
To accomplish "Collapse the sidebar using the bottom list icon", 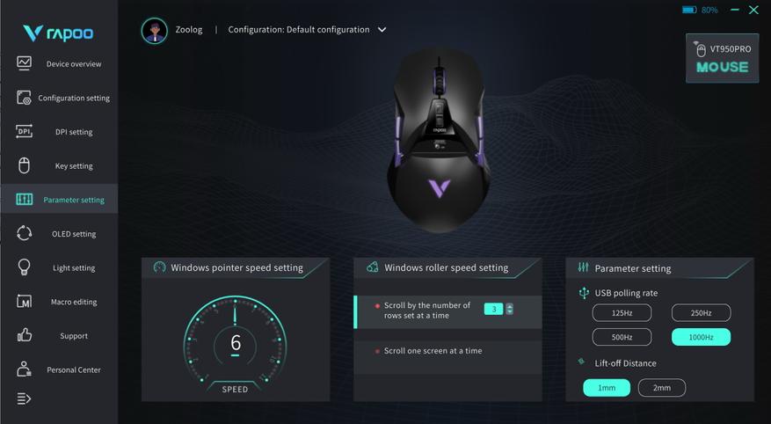I will click(24, 398).
